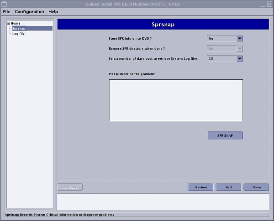Collapse the Home tree node

point(8,23)
